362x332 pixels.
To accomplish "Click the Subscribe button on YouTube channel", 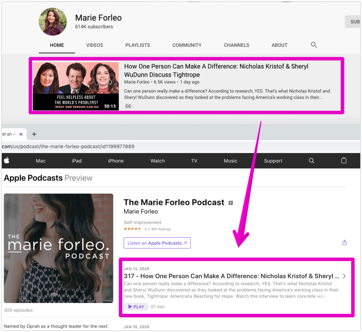I will tap(353, 22).
